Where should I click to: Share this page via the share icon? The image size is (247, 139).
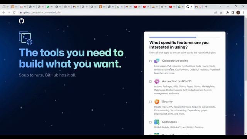click(x=215, y=13)
